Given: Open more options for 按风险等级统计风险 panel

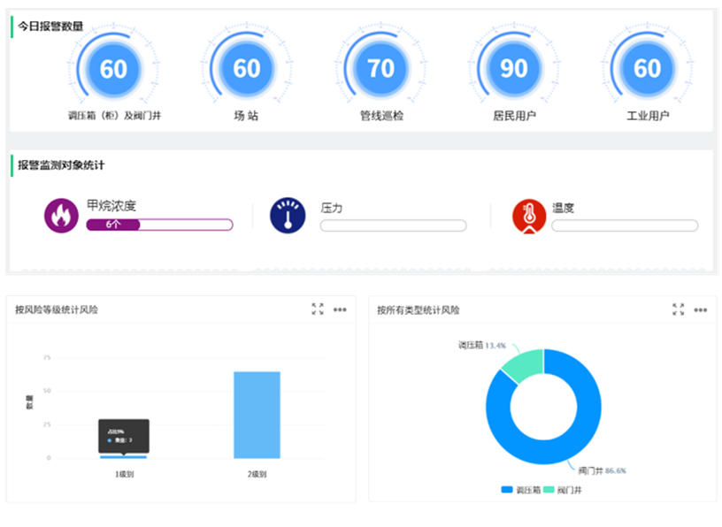Looking at the screenshot, I should point(340,309).
